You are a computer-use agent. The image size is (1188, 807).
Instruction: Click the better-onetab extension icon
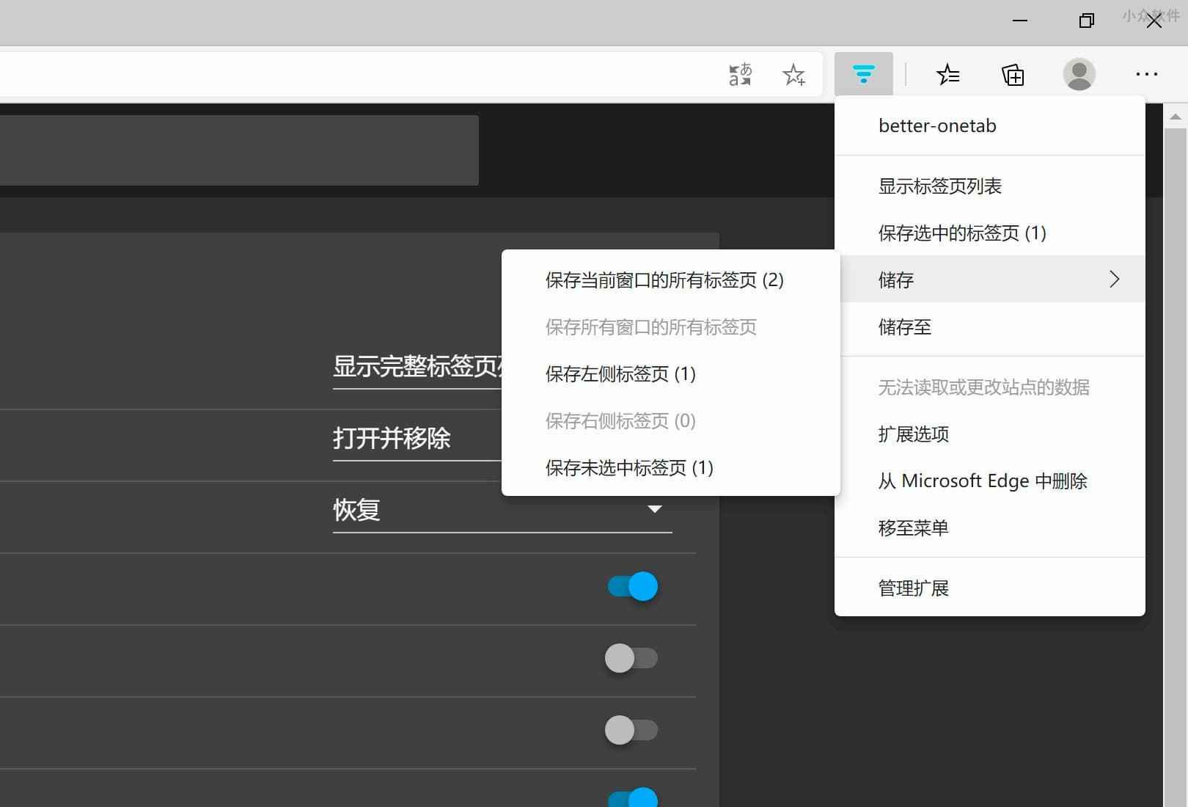(x=864, y=74)
